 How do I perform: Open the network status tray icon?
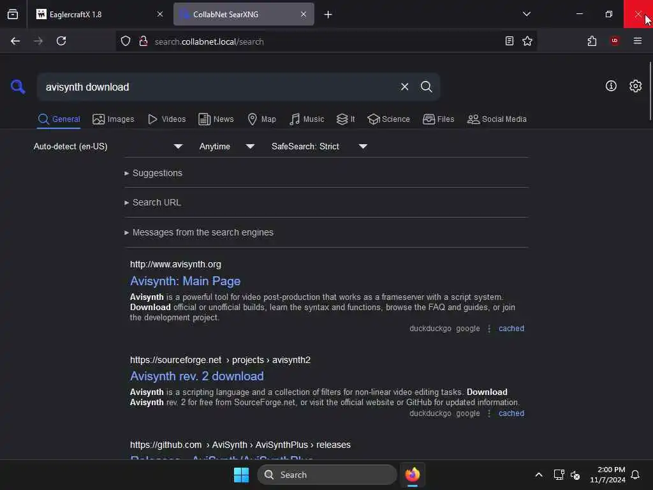coord(559,475)
